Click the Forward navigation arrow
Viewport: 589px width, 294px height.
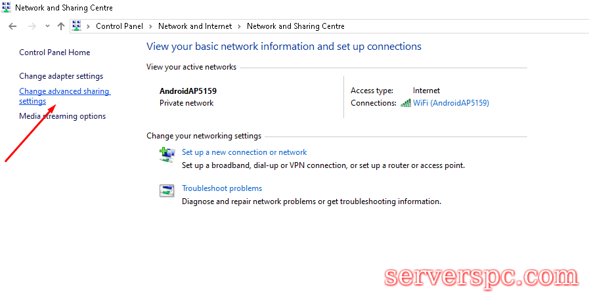pyautogui.click(x=31, y=26)
